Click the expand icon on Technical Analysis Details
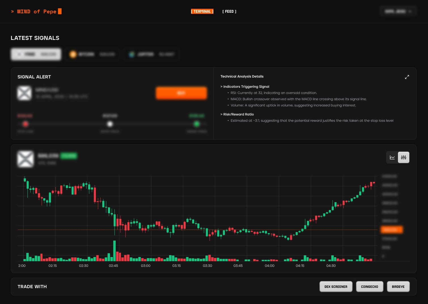This screenshot has height=304, width=428. click(407, 77)
